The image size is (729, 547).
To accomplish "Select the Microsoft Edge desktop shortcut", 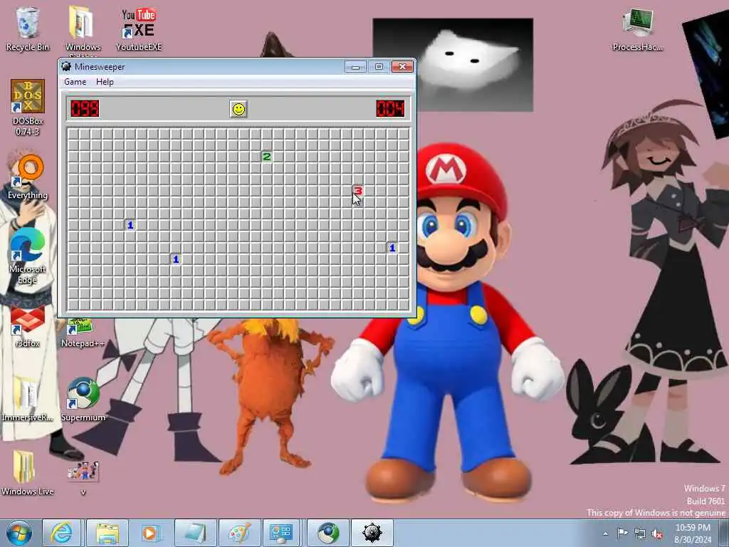I will 28,256.
